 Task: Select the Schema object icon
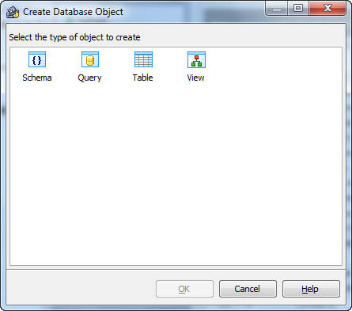click(x=37, y=59)
